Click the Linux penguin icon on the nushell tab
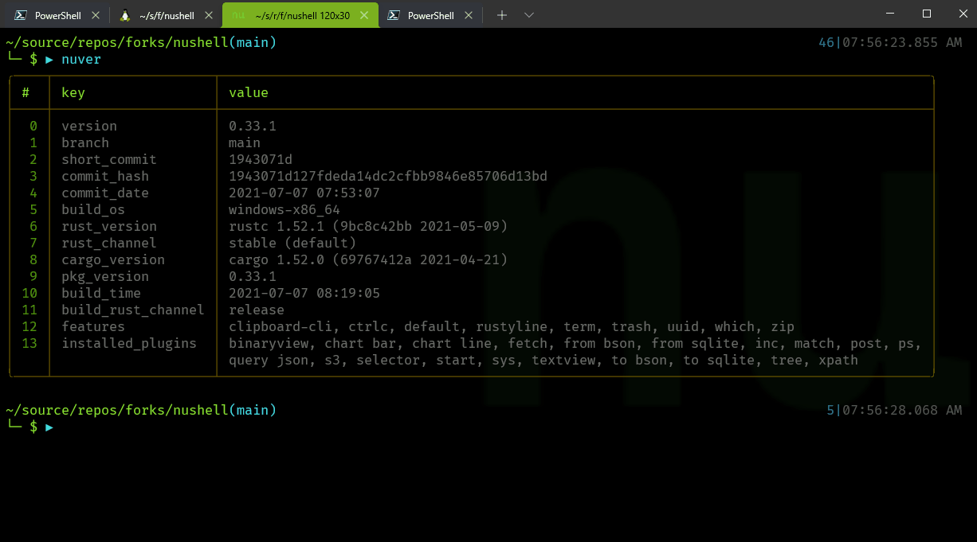This screenshot has height=542, width=977. pos(125,14)
